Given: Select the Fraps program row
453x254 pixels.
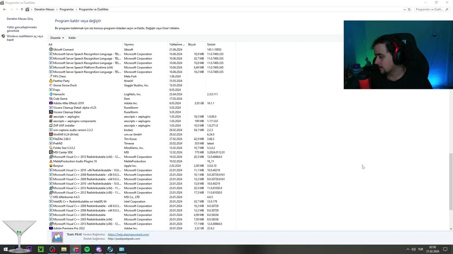Looking at the screenshot, I should pos(142,90).
